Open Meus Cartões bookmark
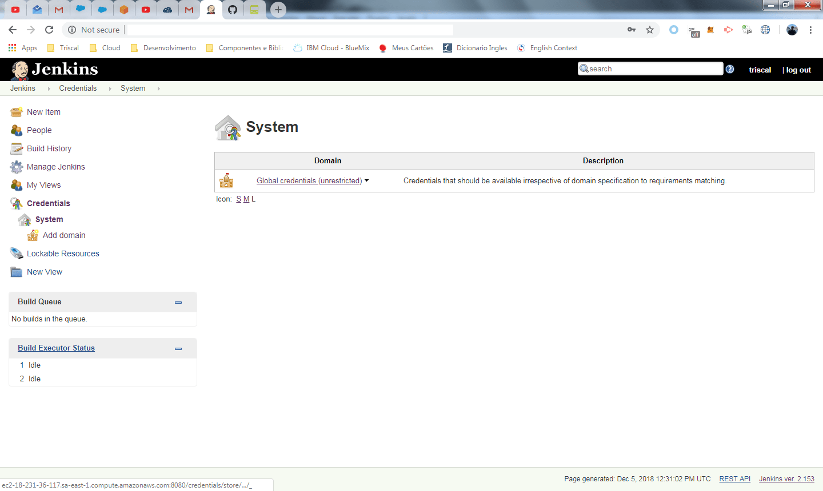Screen dimensions: 823x491 point(406,48)
